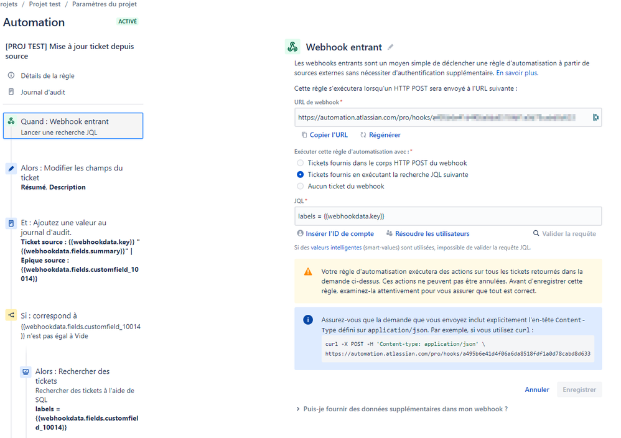Screen dimensions: 621x438
Task: Open the En savoir plus link
Action: click(x=517, y=73)
